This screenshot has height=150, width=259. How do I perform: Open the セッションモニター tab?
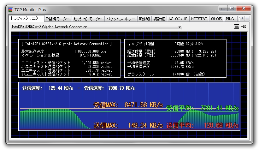[x=88, y=19]
